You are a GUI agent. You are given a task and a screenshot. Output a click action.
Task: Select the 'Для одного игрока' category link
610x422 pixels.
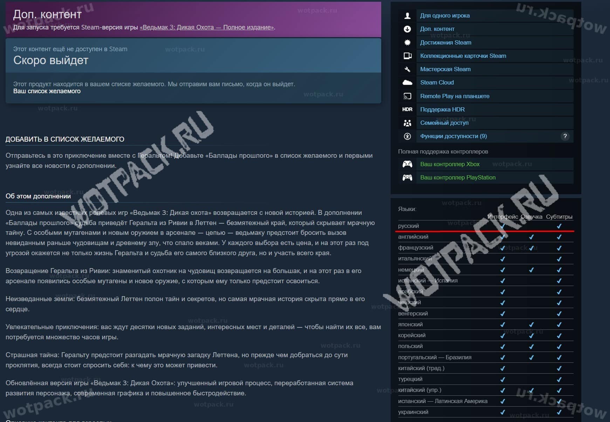coord(445,15)
